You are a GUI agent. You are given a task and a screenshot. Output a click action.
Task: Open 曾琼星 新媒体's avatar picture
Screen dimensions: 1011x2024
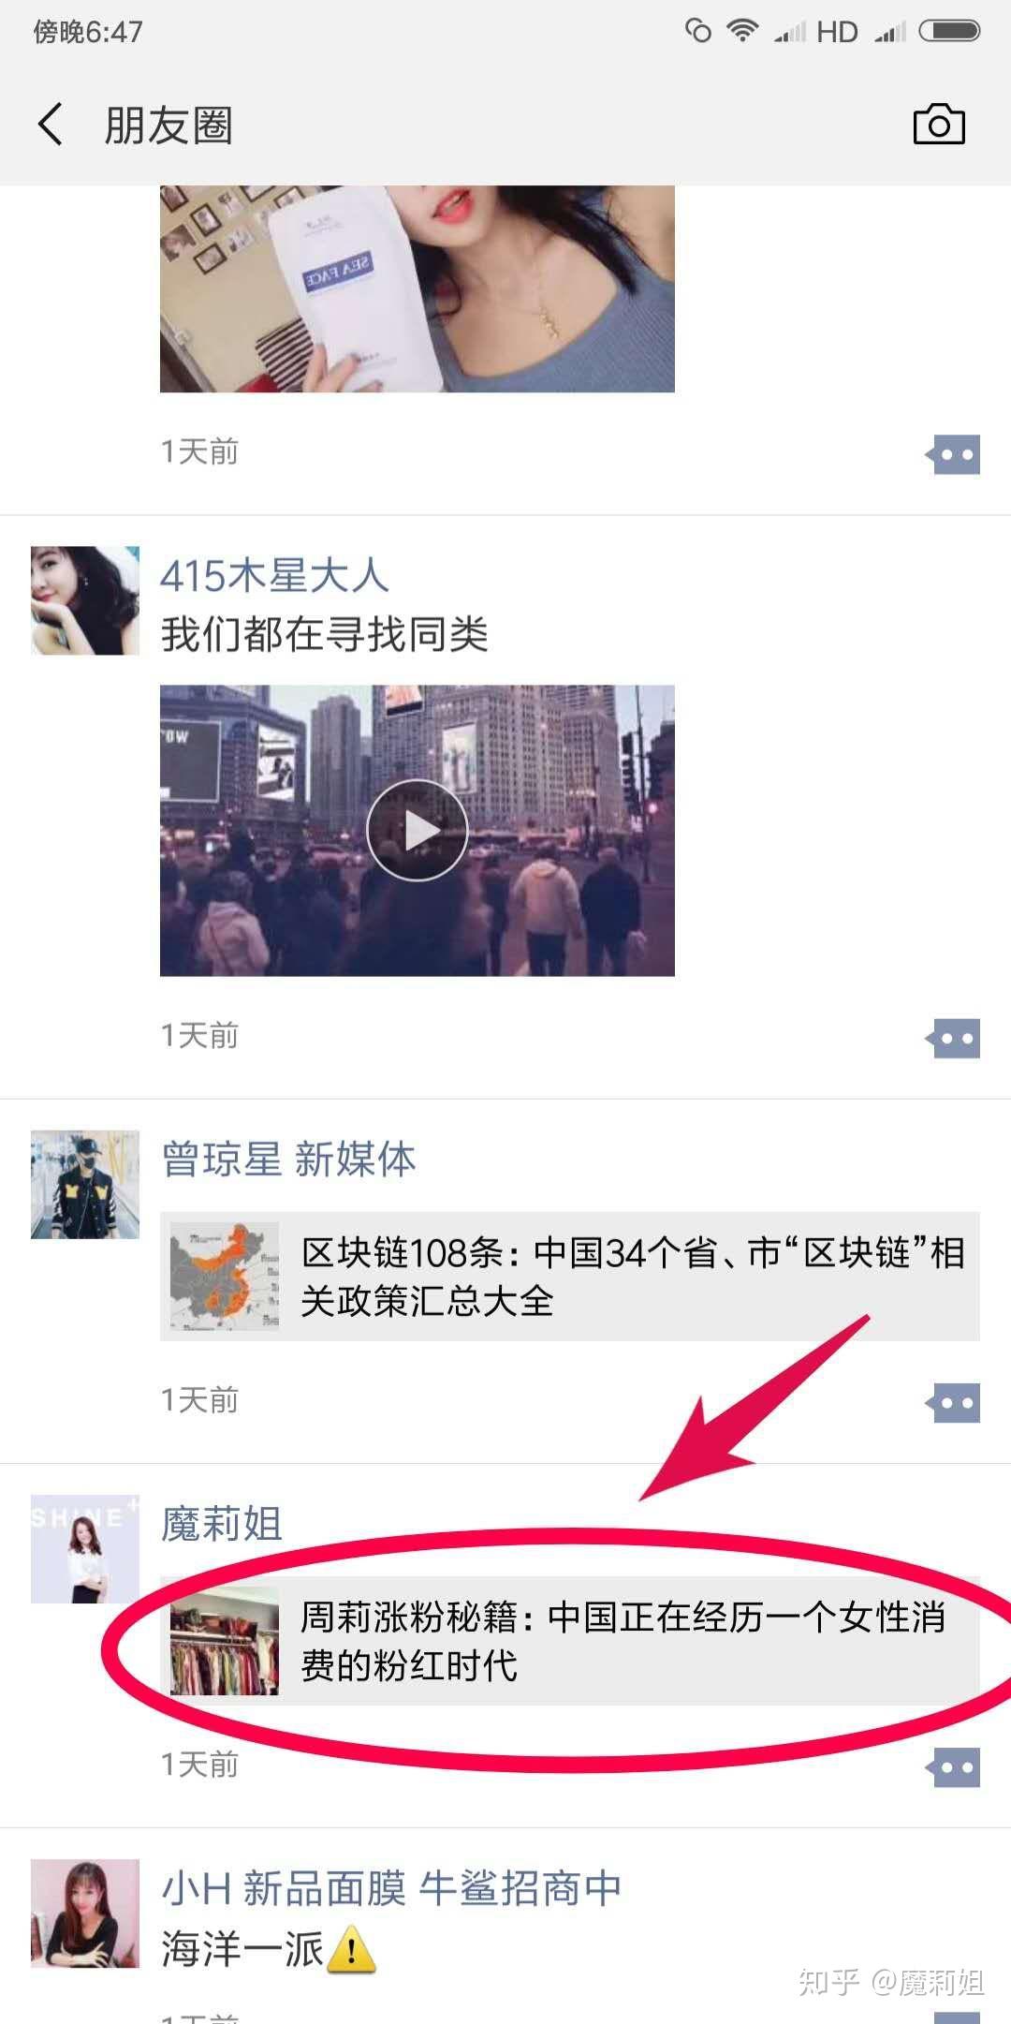pyautogui.click(x=85, y=1184)
